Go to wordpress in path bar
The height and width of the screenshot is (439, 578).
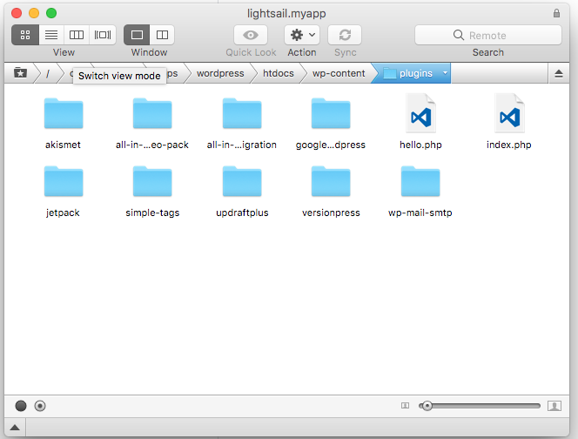[x=220, y=73]
